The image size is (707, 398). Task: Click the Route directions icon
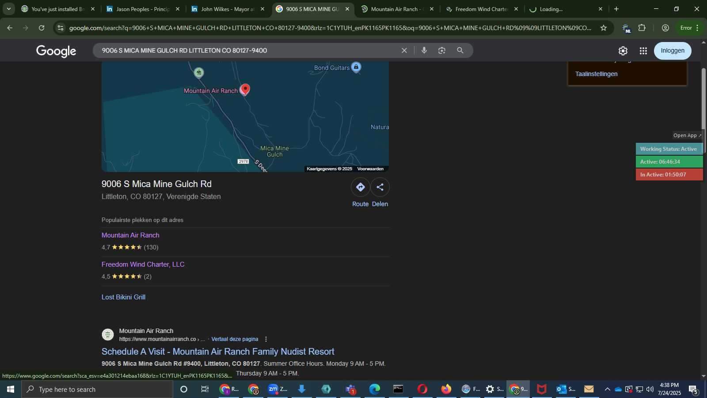click(361, 187)
